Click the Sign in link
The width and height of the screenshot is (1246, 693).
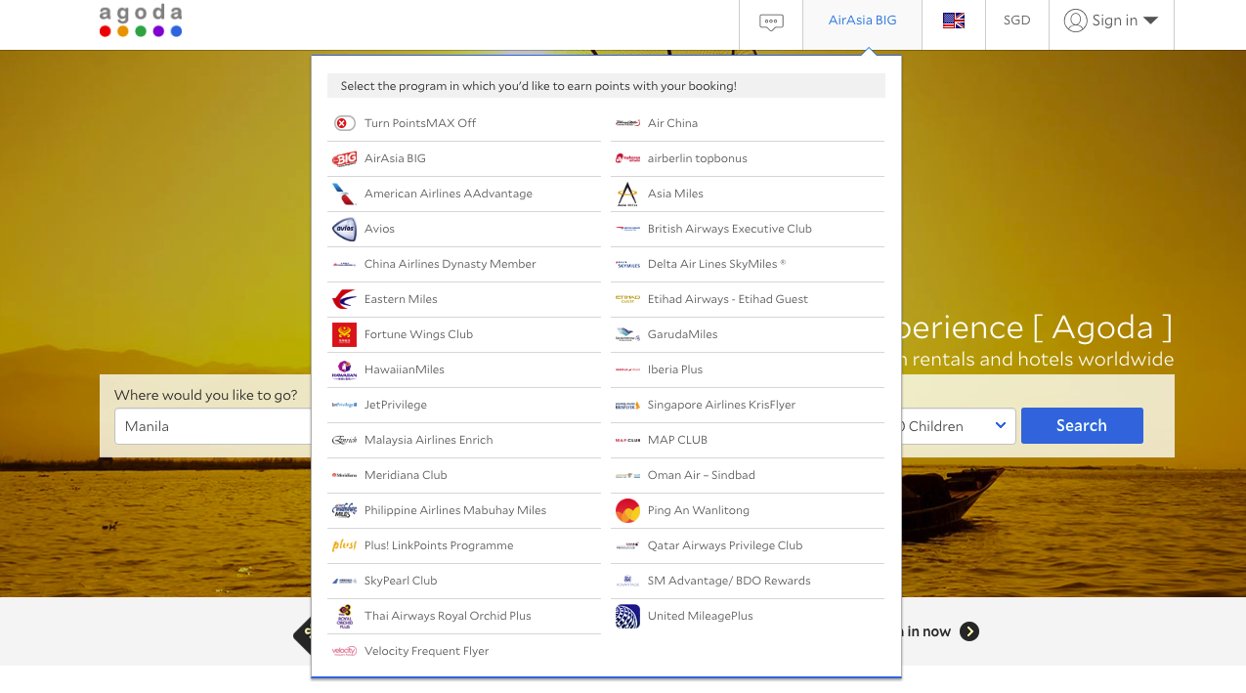coord(1115,21)
